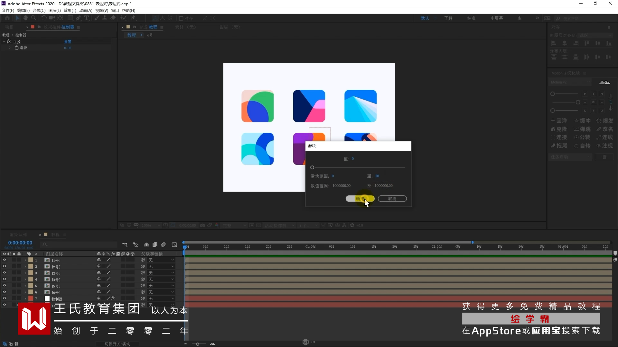Select the Pen tool in the toolbar
The image size is (618, 347).
click(78, 18)
